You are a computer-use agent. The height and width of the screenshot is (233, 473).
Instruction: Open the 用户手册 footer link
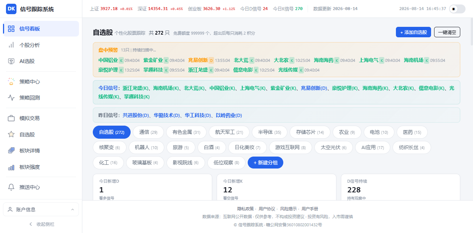310,209
